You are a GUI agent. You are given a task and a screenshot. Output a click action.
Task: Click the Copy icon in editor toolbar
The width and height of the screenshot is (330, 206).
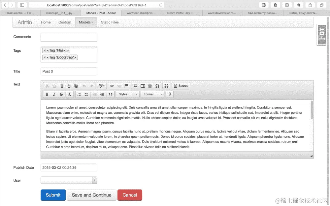click(54, 86)
